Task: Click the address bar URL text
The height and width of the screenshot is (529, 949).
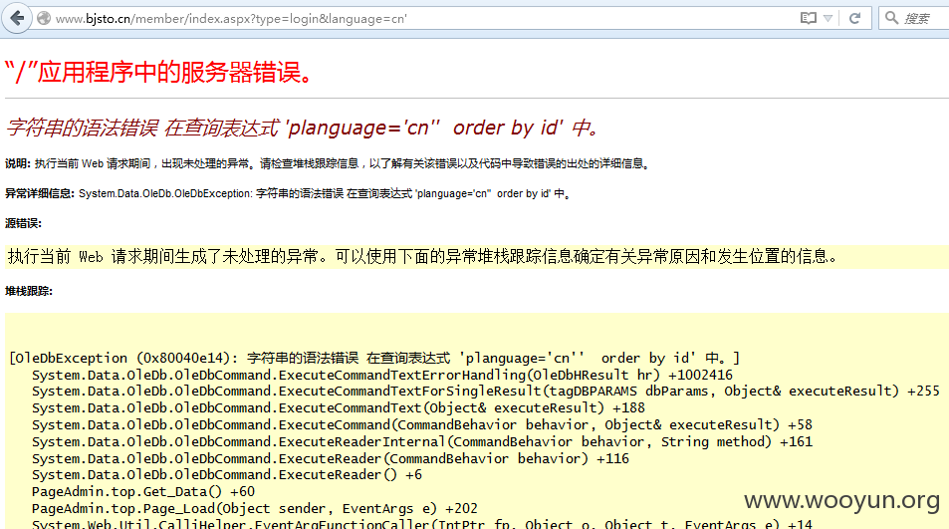Action: pyautogui.click(x=231, y=19)
